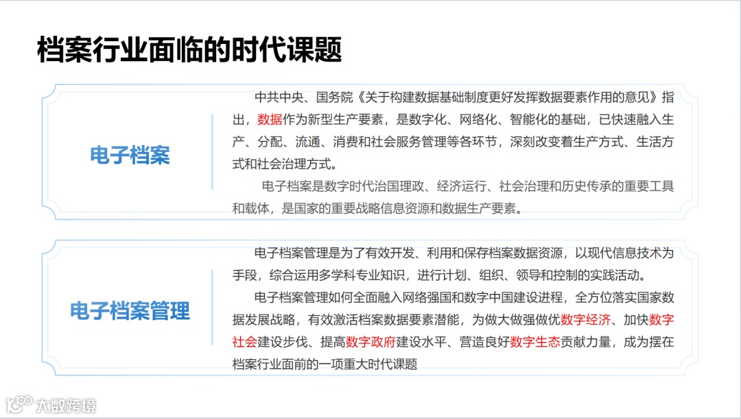The height and width of the screenshot is (419, 741).
Task: Click the last line 档案行业面前的一项重大时代课题
Action: coord(325,364)
